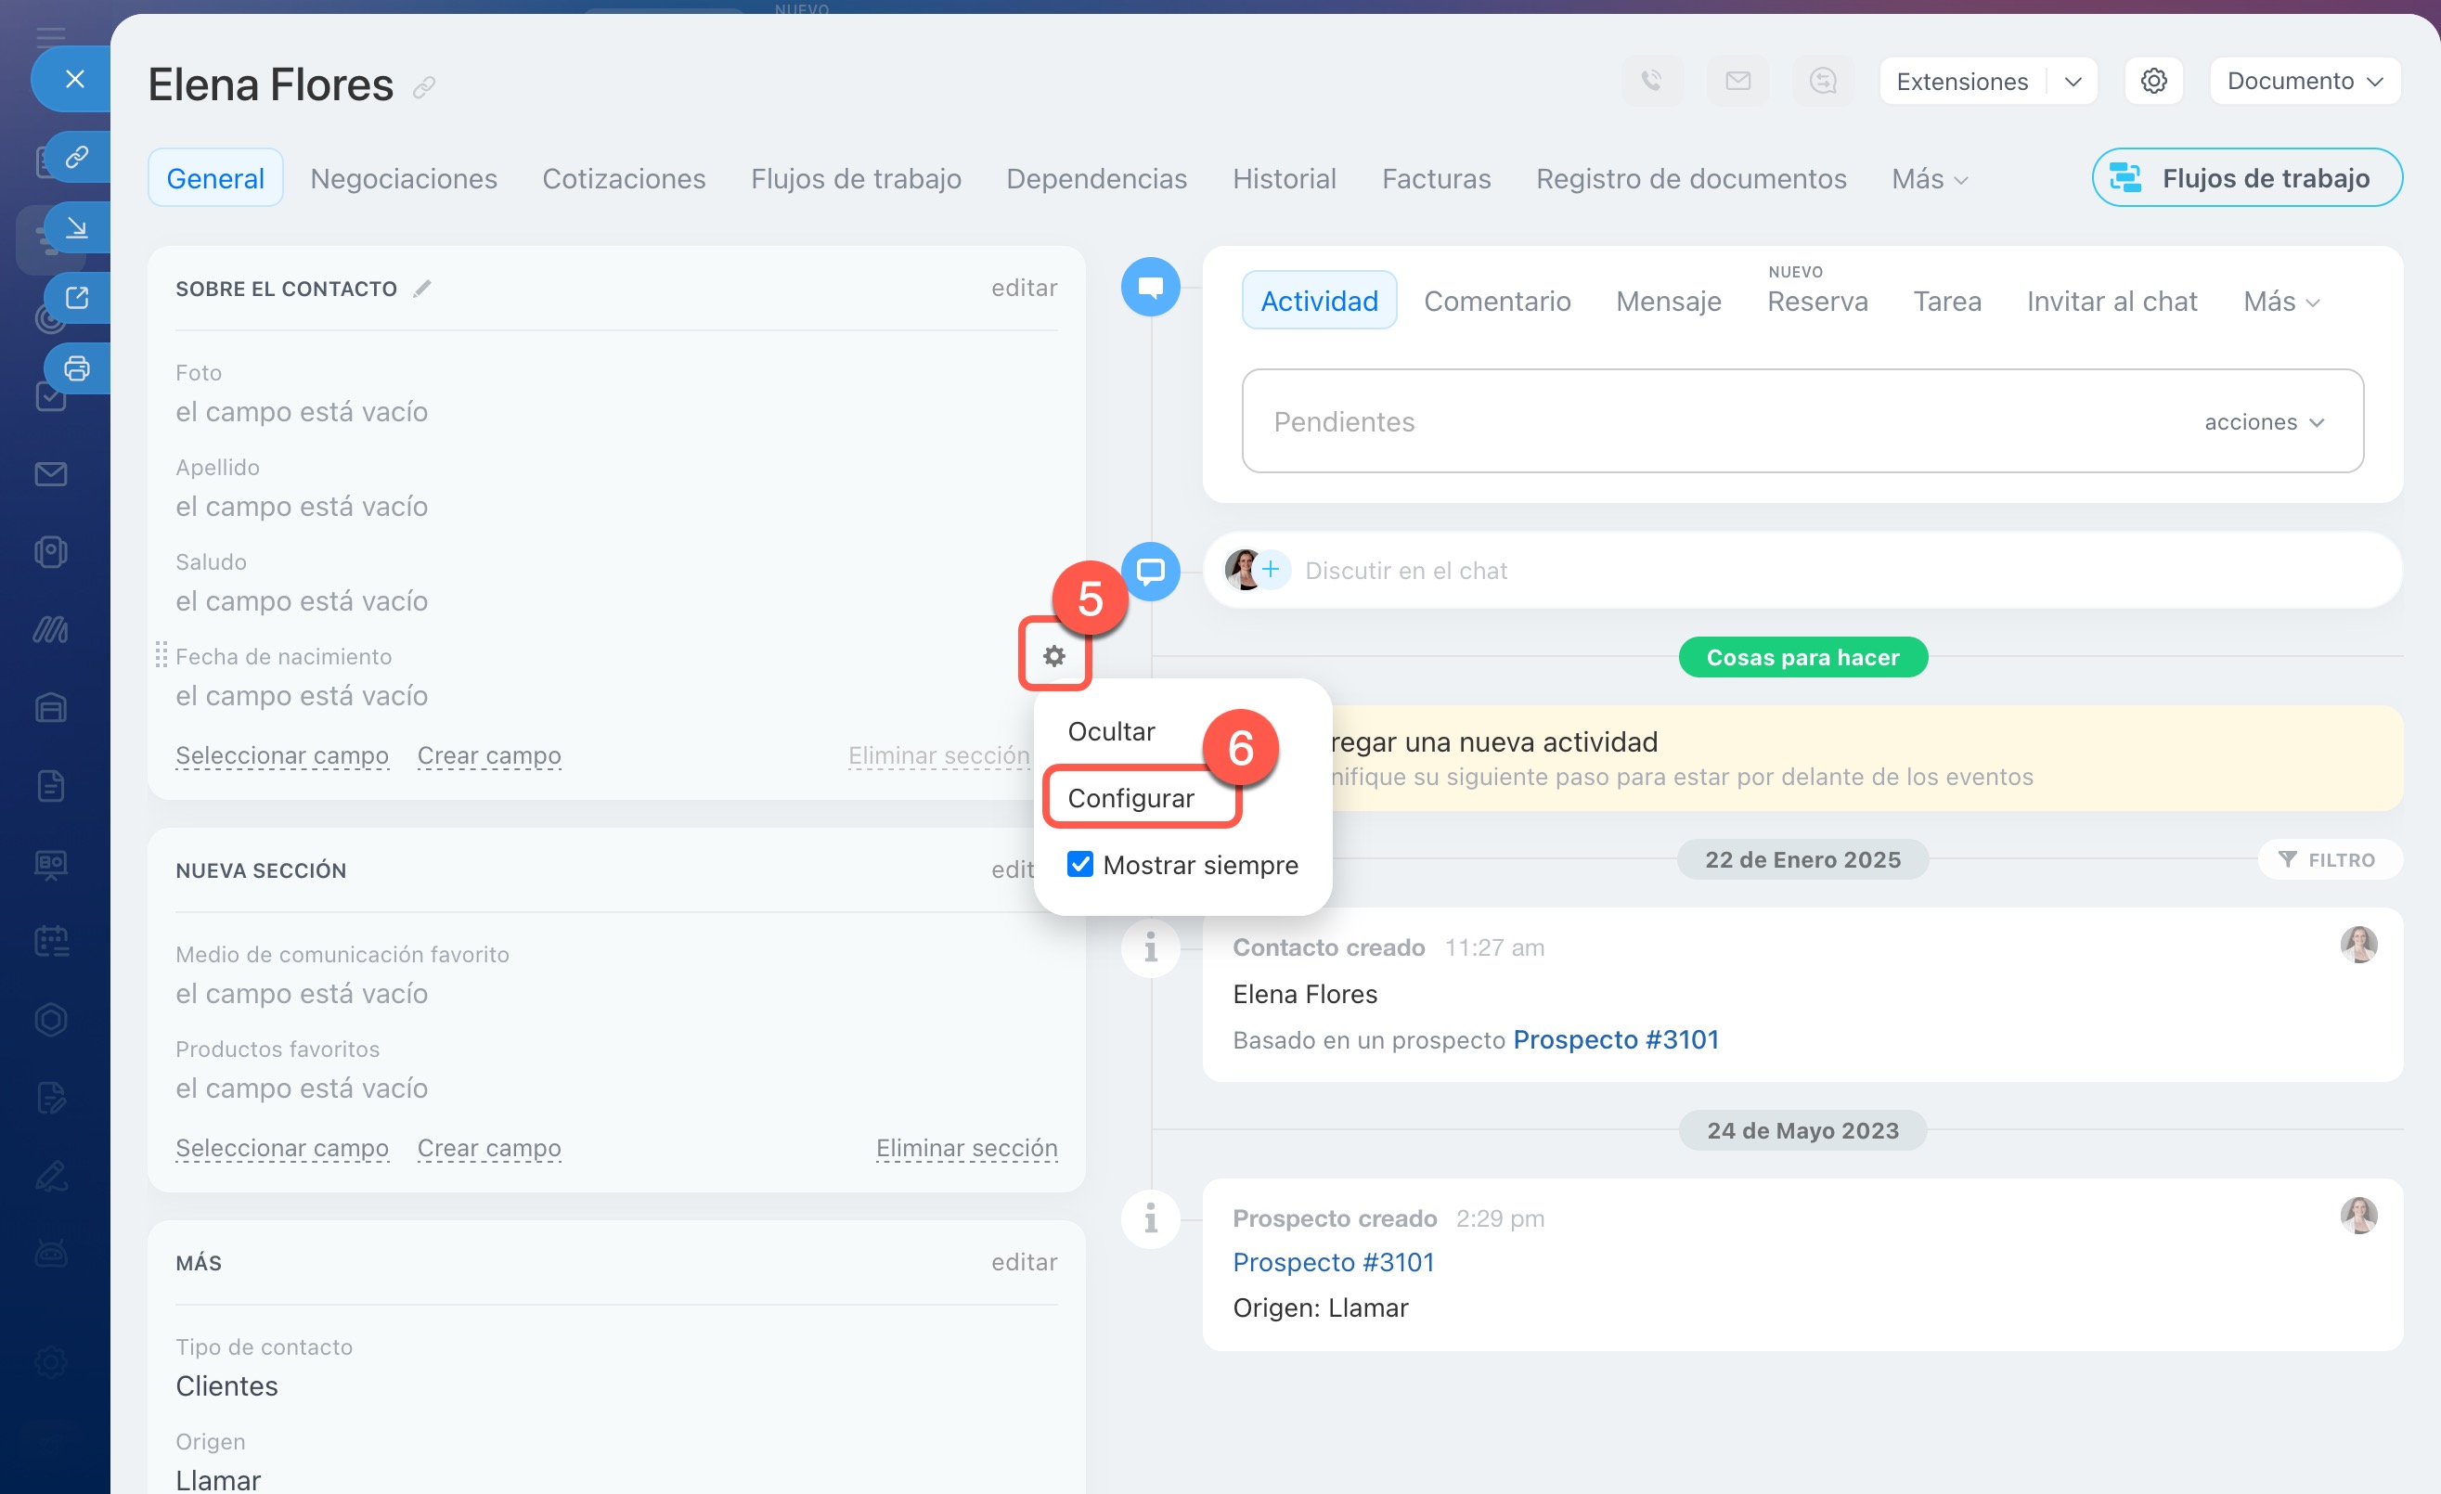Select Configurar in the field menu

(1130, 797)
